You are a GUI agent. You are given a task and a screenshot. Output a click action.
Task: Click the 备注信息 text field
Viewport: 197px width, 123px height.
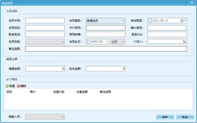coord(106,49)
